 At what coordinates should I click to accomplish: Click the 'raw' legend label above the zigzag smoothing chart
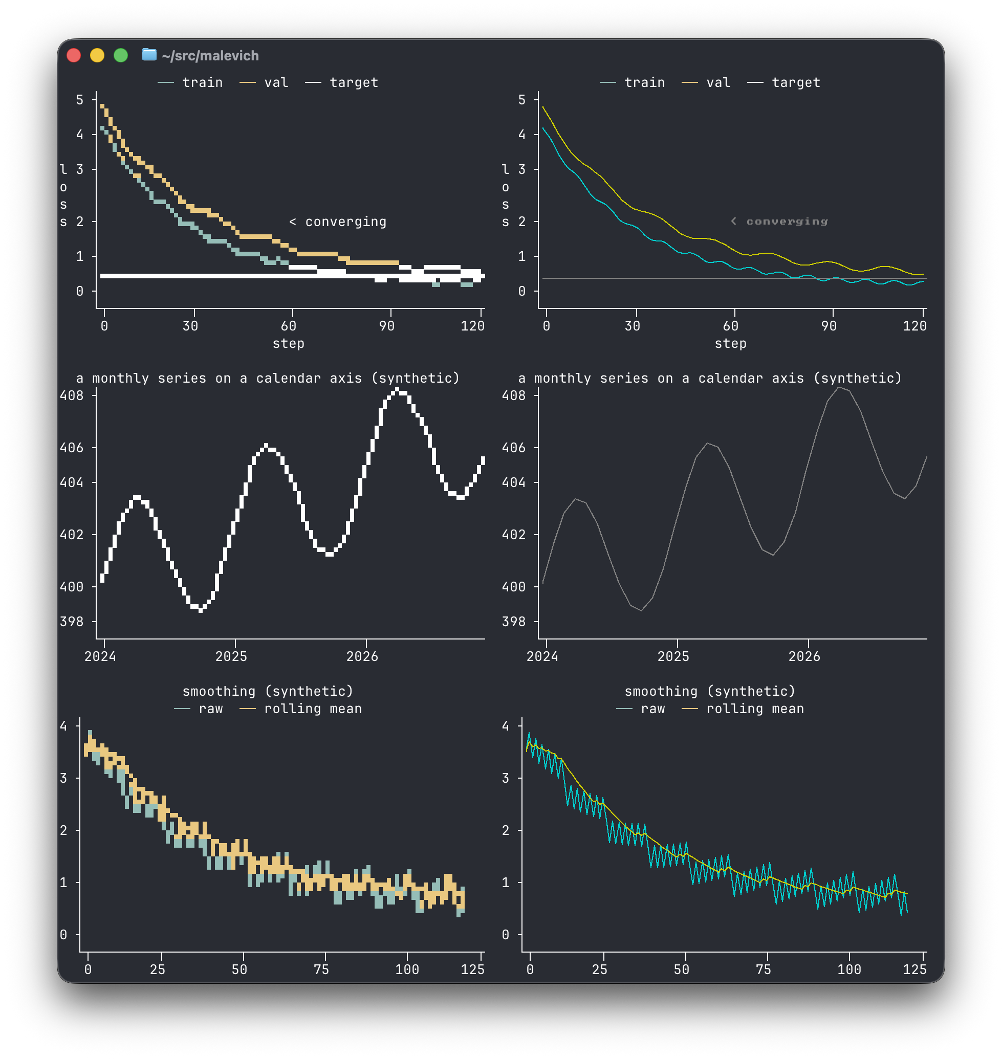click(x=652, y=709)
